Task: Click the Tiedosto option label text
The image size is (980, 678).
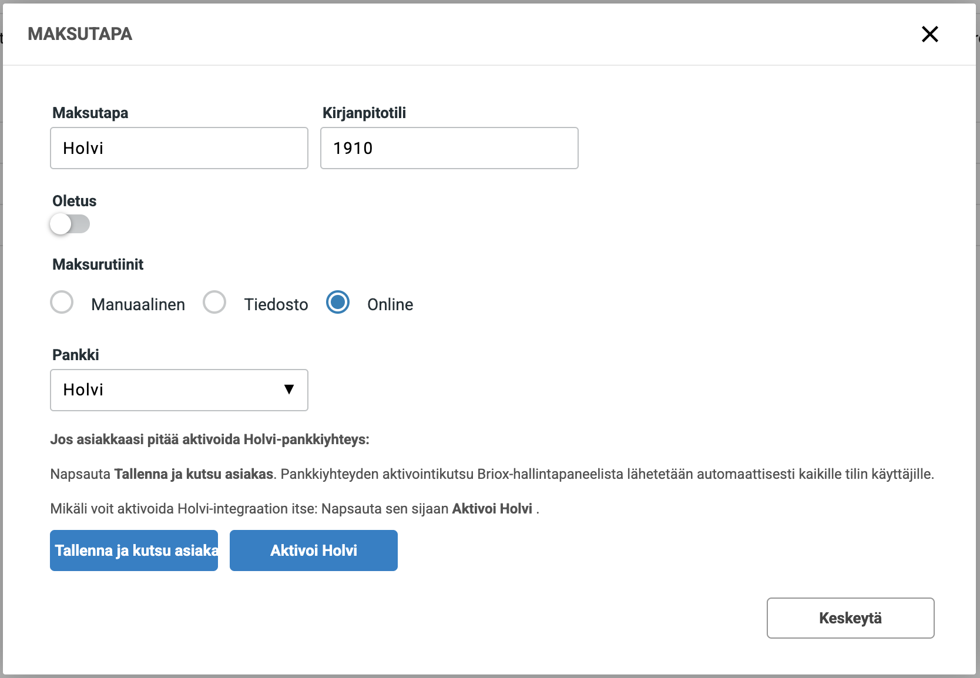Action: (276, 304)
